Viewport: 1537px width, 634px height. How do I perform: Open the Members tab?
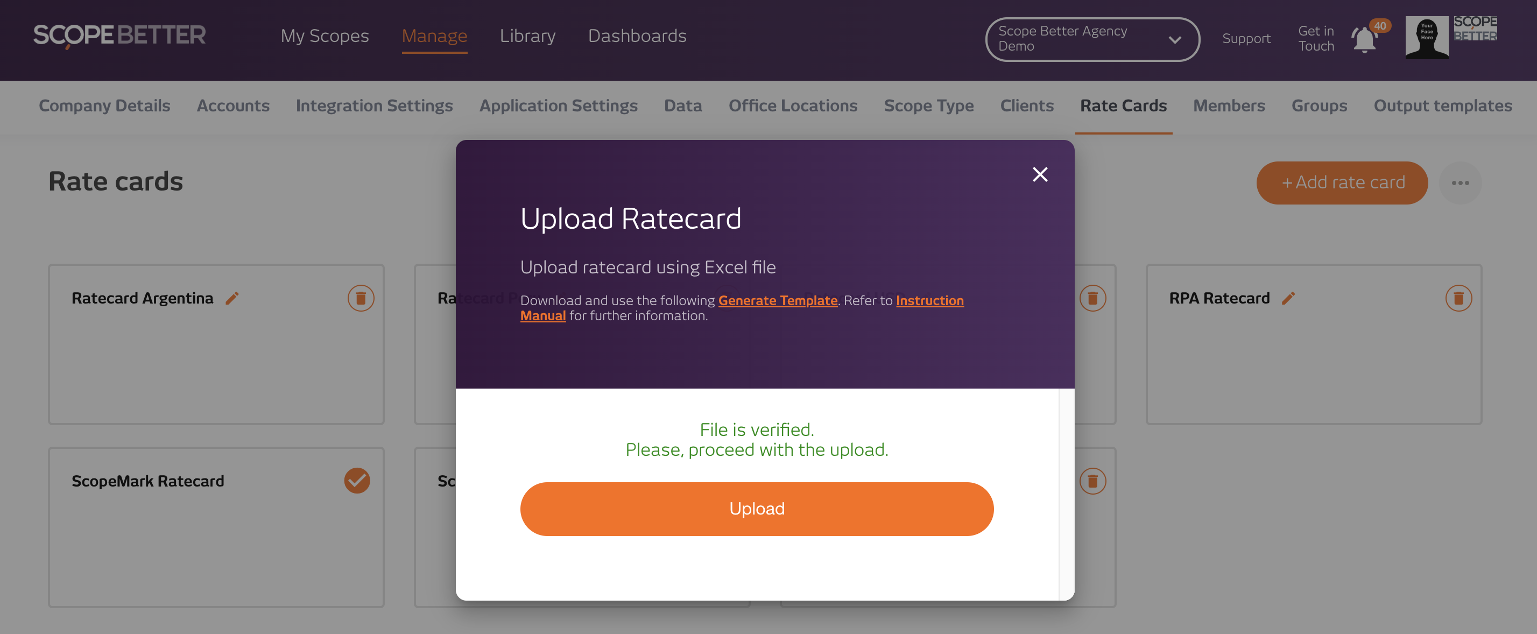[x=1229, y=105]
